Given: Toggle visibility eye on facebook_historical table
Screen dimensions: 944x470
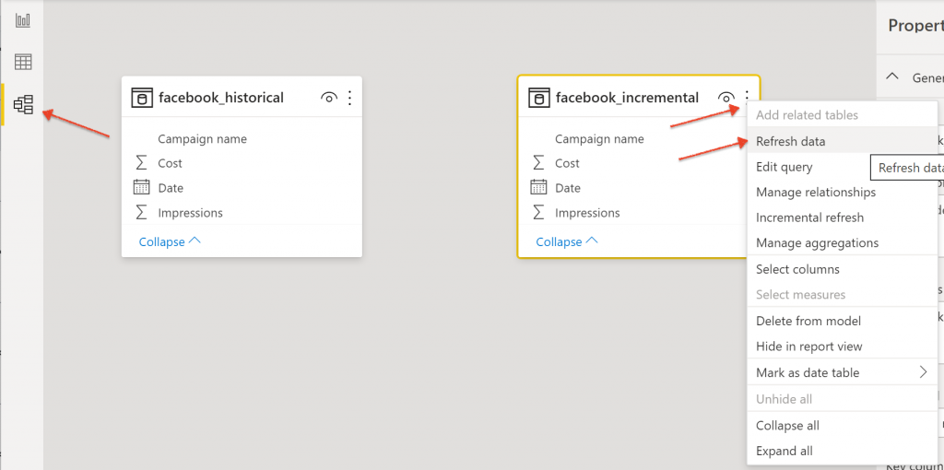Looking at the screenshot, I should (328, 98).
